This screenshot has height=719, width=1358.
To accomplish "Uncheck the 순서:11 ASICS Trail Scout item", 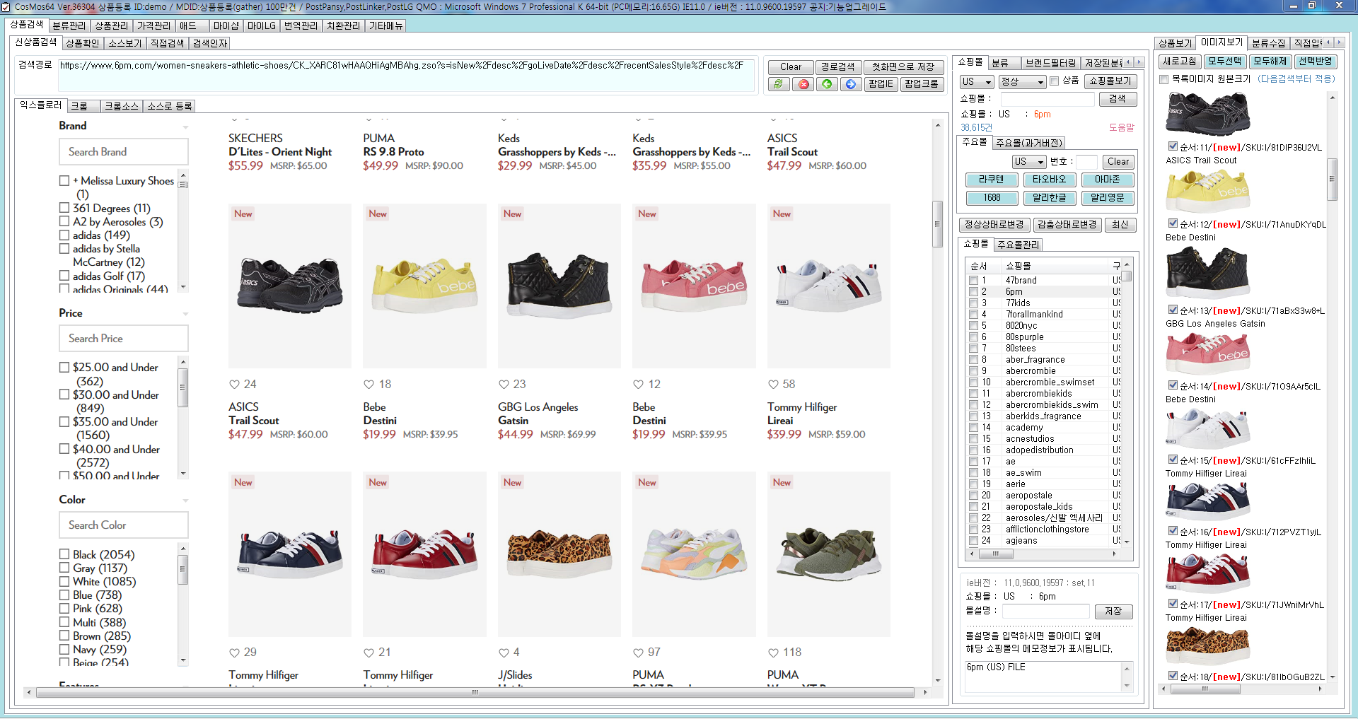I will (1173, 147).
